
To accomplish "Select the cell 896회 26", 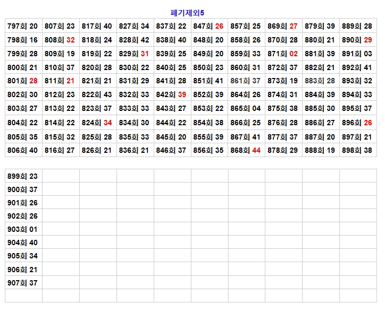I will [x=357, y=123].
